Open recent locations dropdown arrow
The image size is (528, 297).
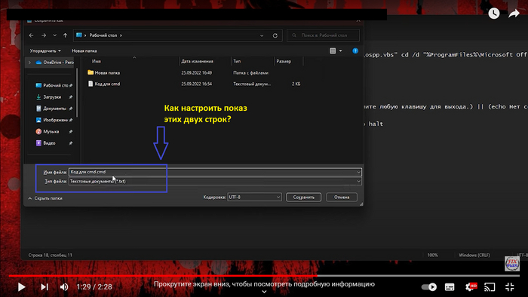click(54, 35)
